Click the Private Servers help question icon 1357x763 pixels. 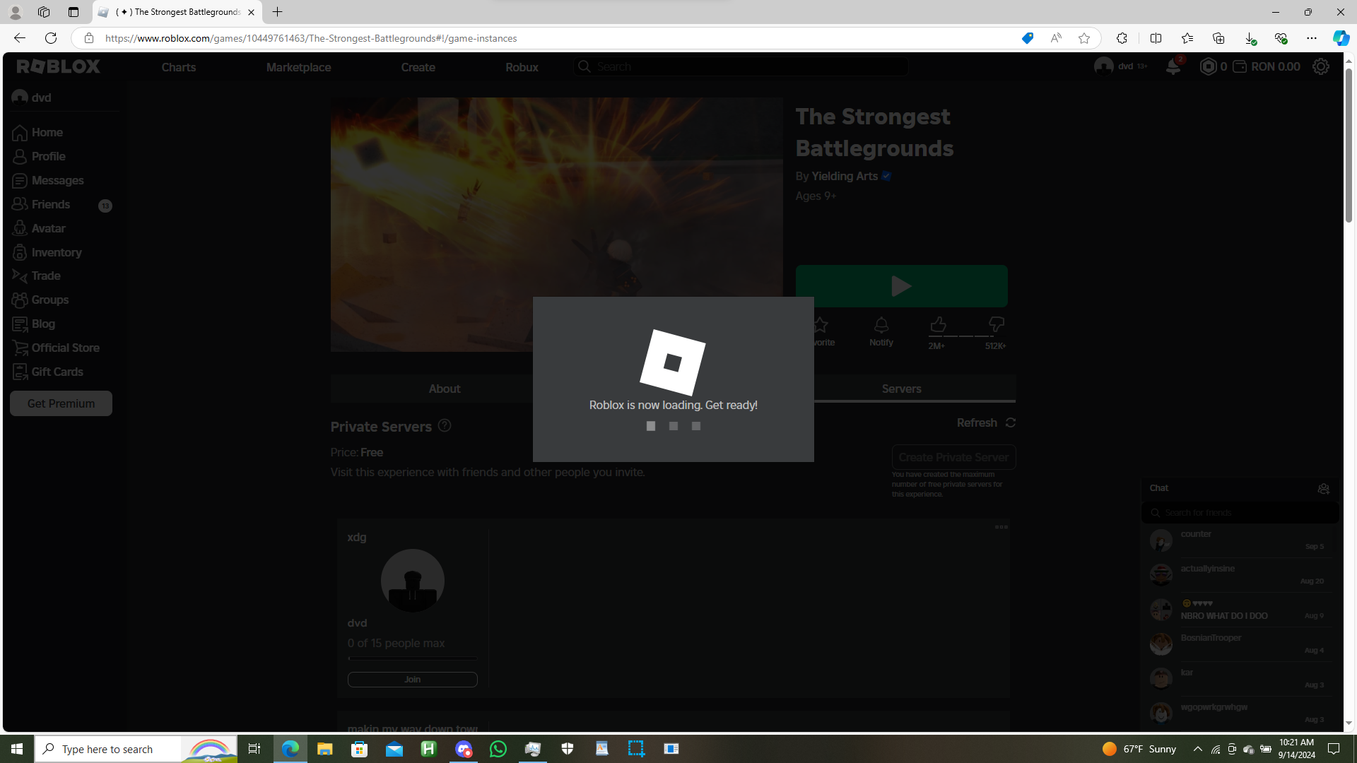[445, 425]
